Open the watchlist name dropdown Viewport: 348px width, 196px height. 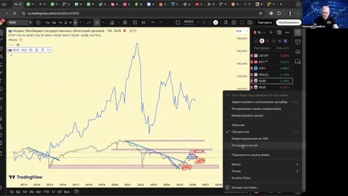click(x=262, y=33)
